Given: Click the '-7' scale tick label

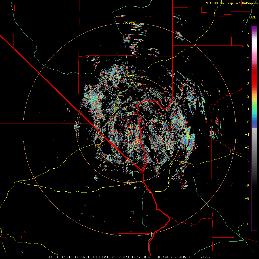Looking at the screenshot, I should click(x=247, y=211).
